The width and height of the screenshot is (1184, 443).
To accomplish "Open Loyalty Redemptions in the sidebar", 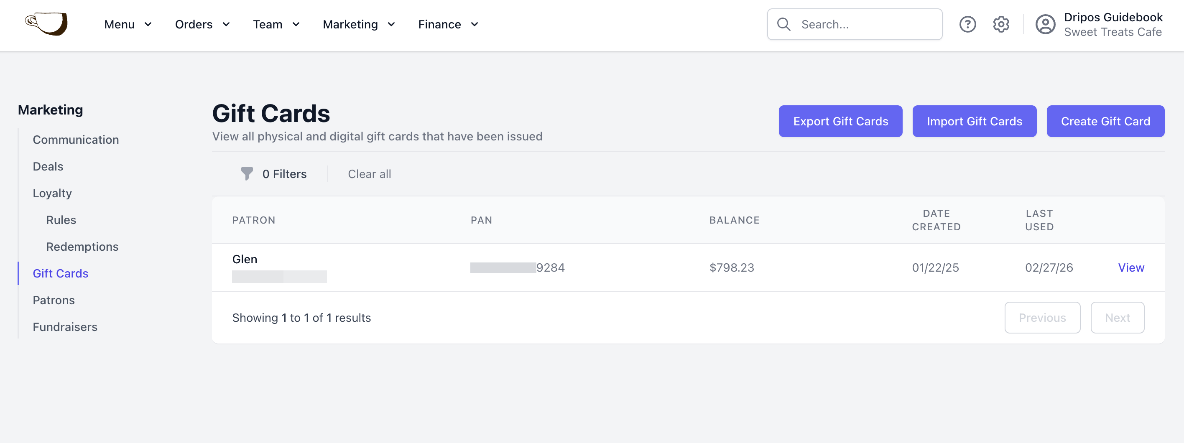I will pos(82,247).
